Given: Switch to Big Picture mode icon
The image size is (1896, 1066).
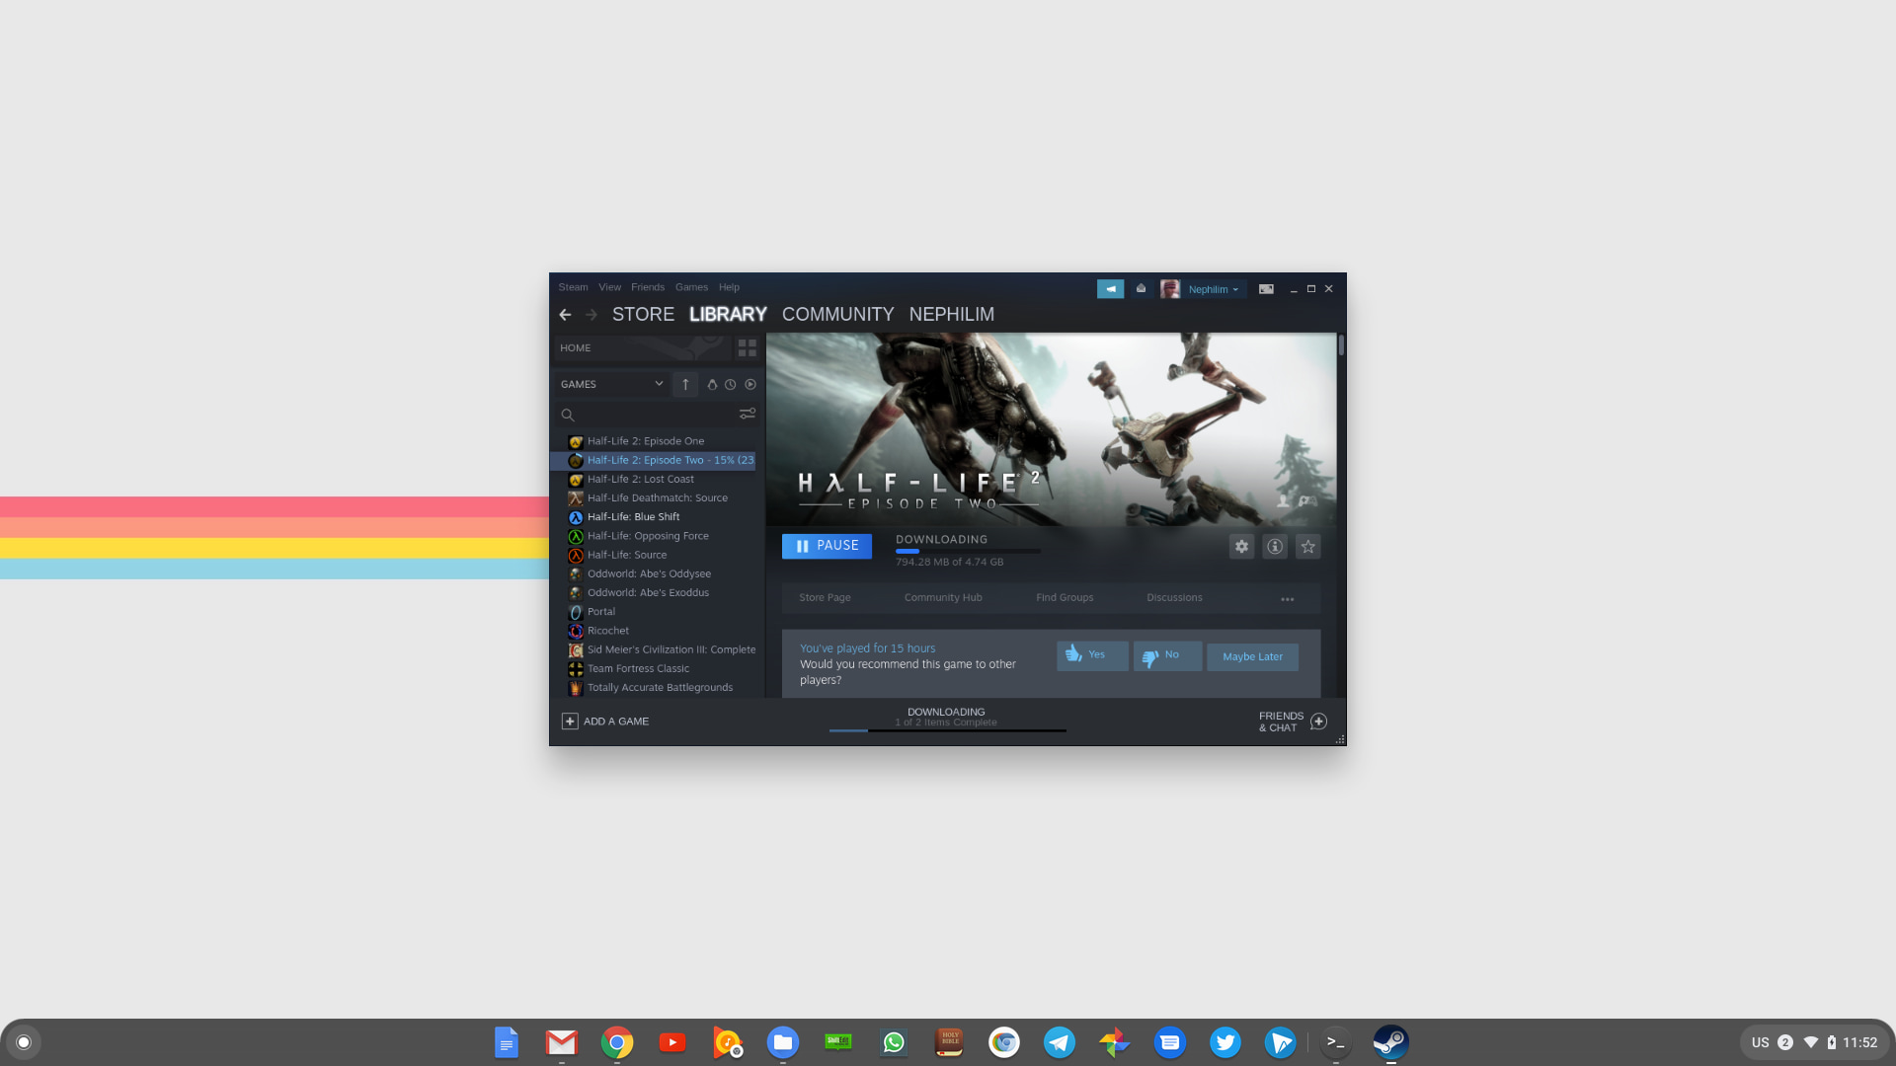Looking at the screenshot, I should (1266, 289).
